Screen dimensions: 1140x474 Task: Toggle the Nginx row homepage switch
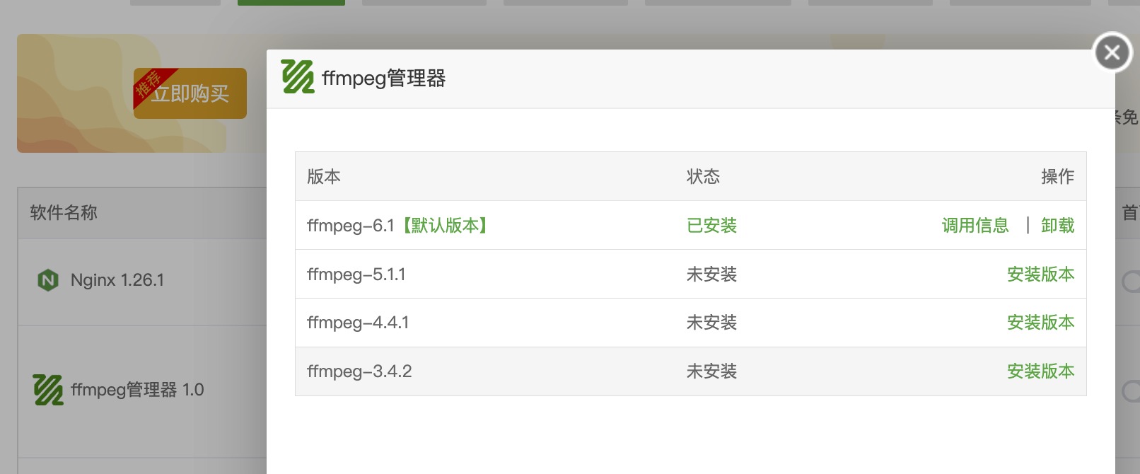point(1130,282)
